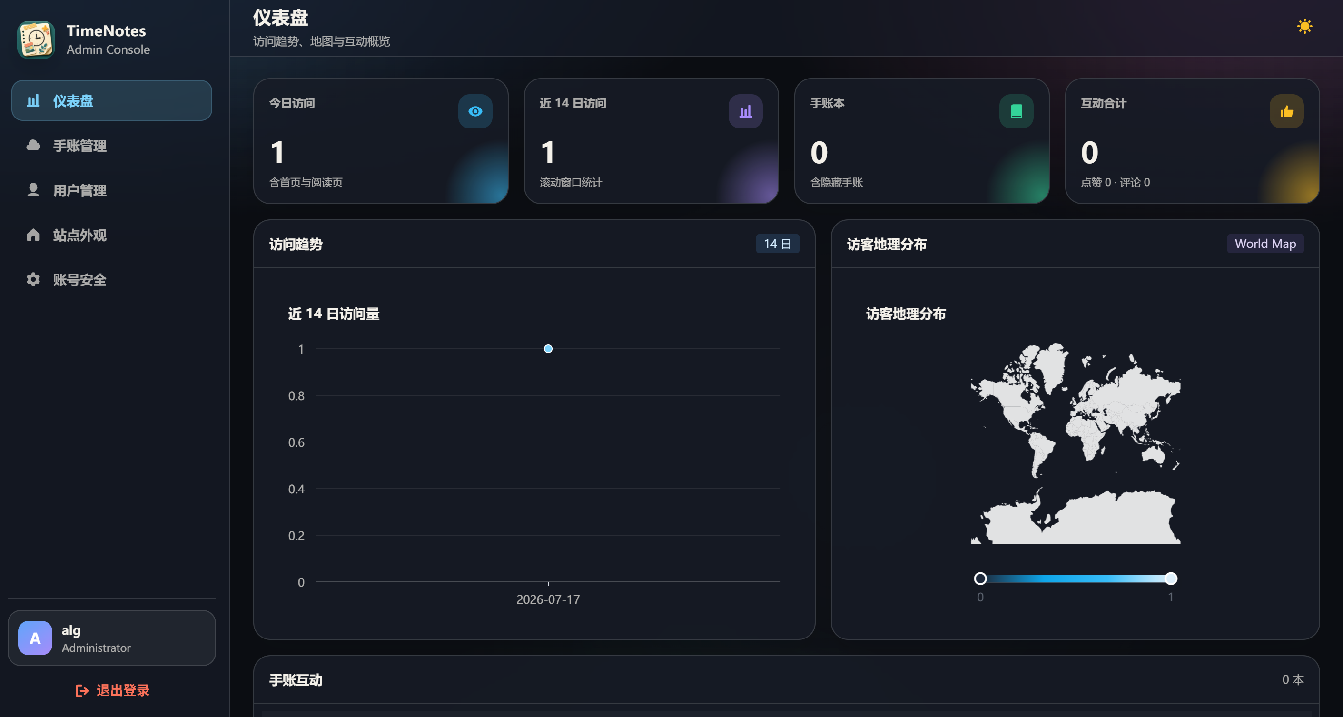1343x717 pixels.
Task: Click the '含隐藏手账' caption
Action: coord(836,182)
